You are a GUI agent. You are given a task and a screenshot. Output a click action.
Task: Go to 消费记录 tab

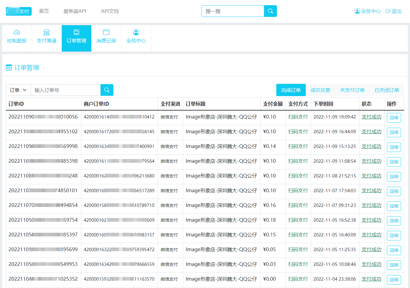pyautogui.click(x=106, y=38)
